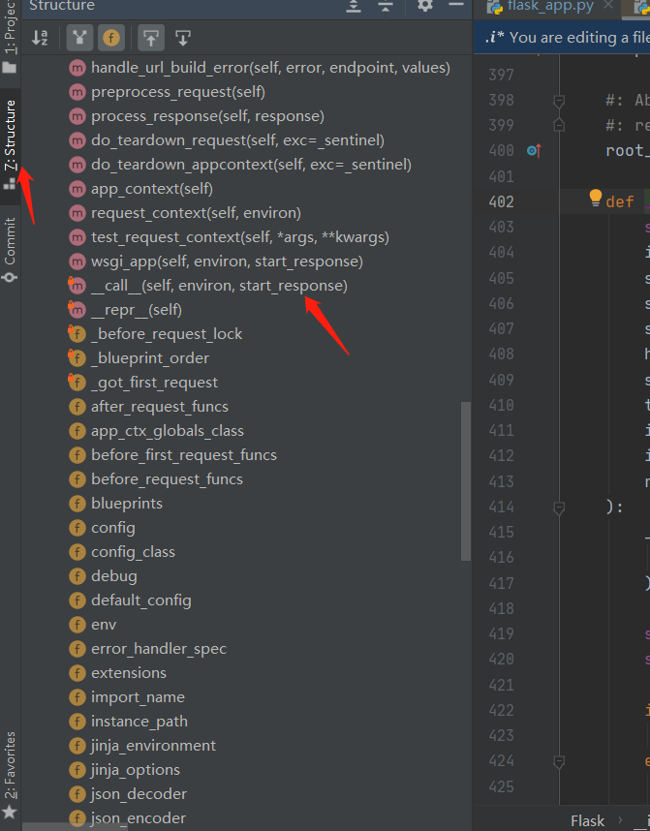The height and width of the screenshot is (831, 650).
Task: Click root_ code on line 400
Action: click(x=628, y=151)
